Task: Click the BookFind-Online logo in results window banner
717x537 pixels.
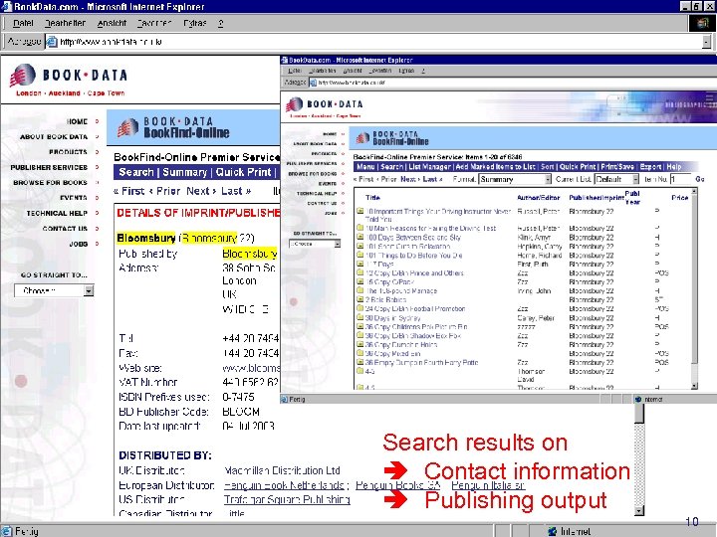Action: click(x=392, y=138)
